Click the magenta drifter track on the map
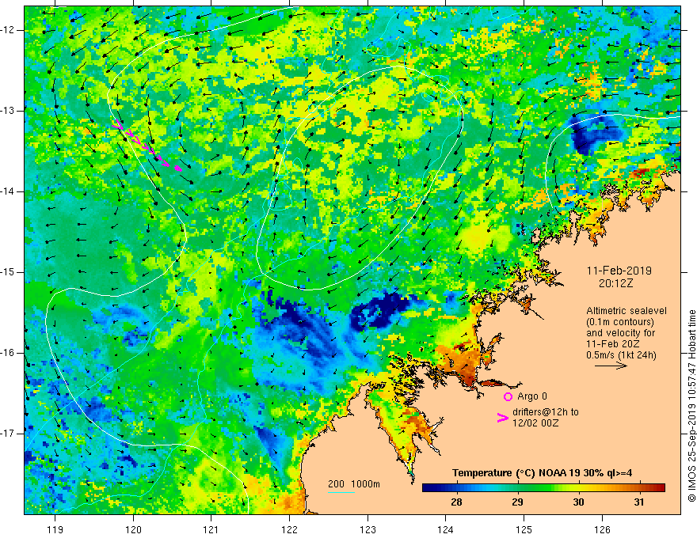 (x=147, y=144)
